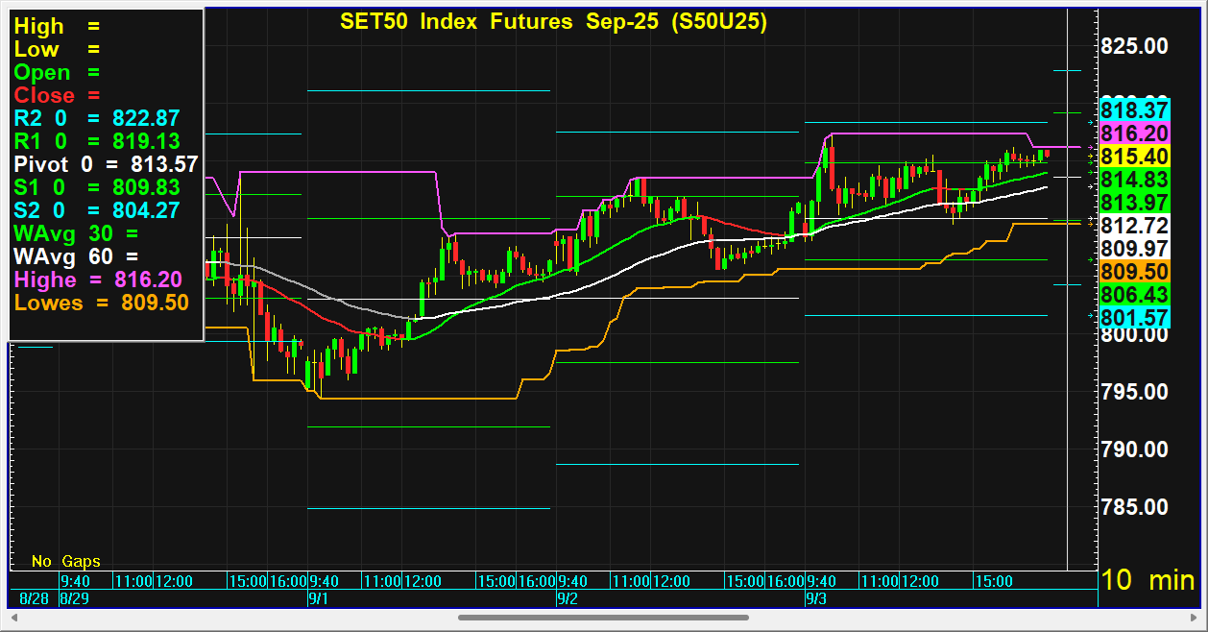This screenshot has height=632, width=1208.
Task: Click the 'WAvg 30 =' legend row
Action: (x=76, y=233)
